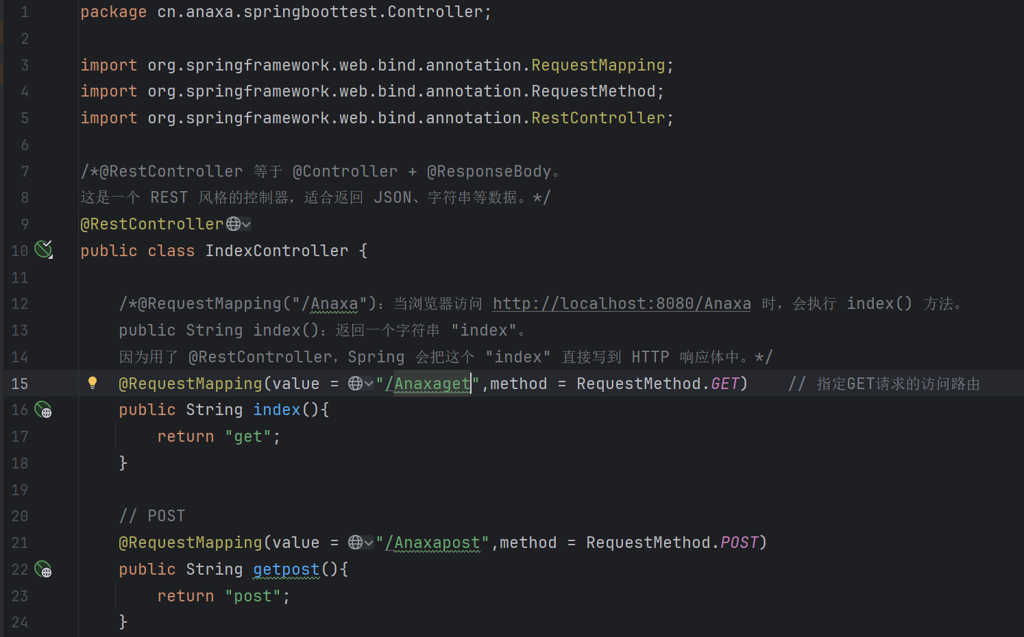Click the package keyword on line 1
The width and height of the screenshot is (1024, 637).
click(x=114, y=12)
